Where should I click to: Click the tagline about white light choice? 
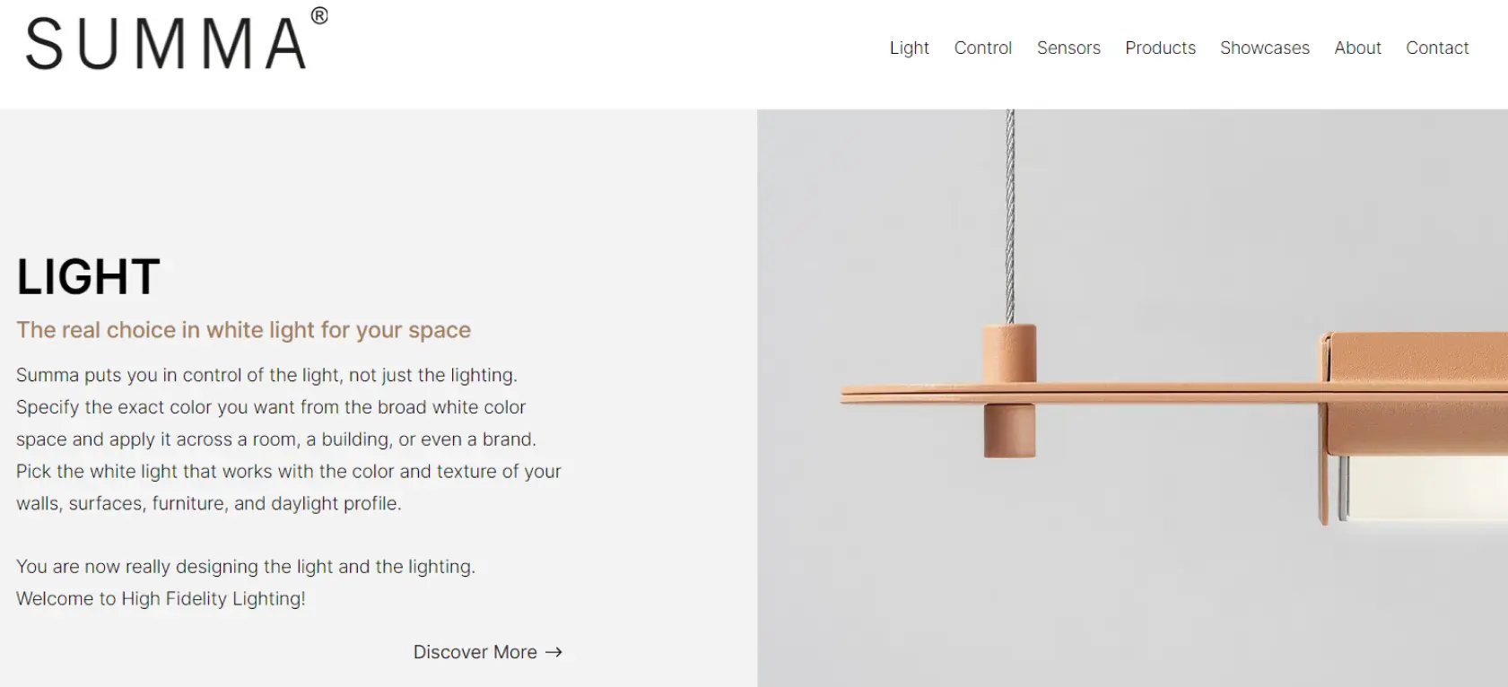click(243, 330)
